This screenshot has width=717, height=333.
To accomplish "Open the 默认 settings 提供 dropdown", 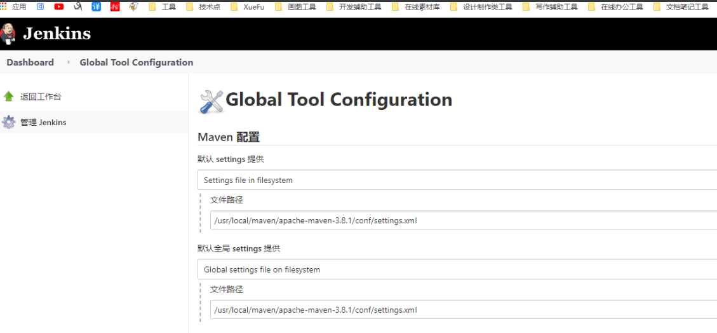I will click(x=457, y=180).
